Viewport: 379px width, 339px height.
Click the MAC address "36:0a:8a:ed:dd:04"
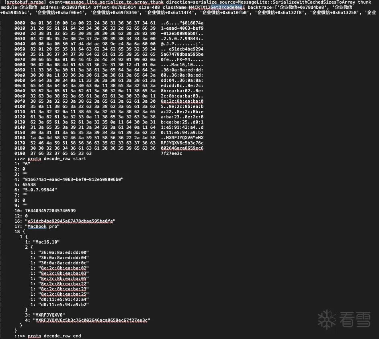click(x=64, y=258)
